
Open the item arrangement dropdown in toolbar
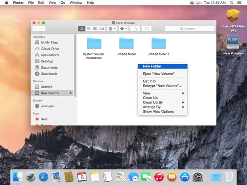tap(112, 29)
